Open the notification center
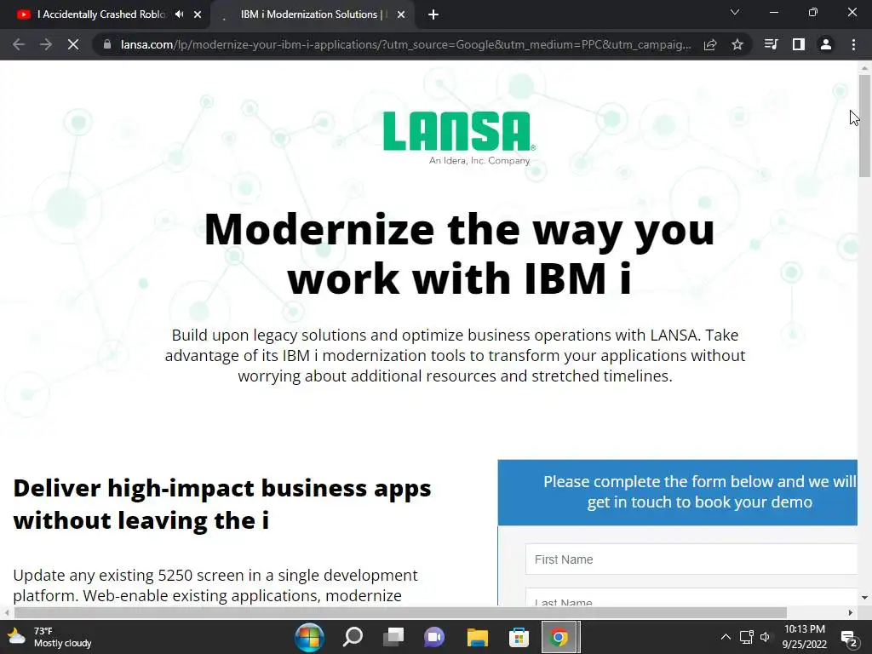Image resolution: width=872 pixels, height=654 pixels. pyautogui.click(x=849, y=637)
